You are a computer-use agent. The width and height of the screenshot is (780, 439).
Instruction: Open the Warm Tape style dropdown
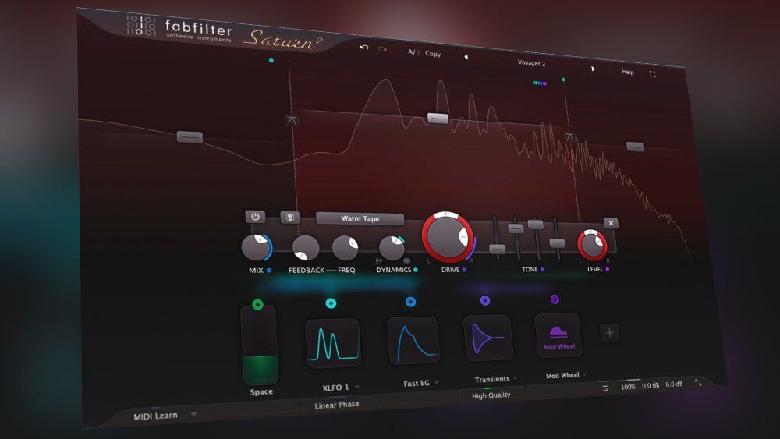pyautogui.click(x=360, y=218)
